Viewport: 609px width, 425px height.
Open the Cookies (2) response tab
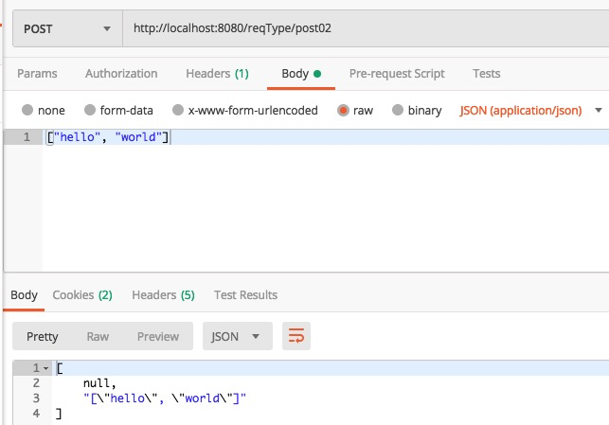click(x=82, y=295)
